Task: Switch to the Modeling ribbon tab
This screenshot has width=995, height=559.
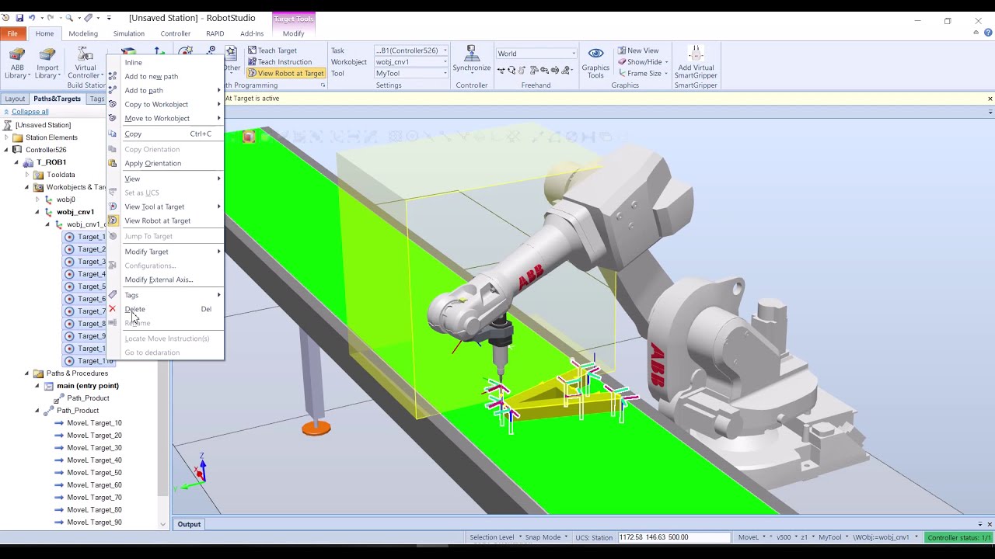Action: coord(83,33)
